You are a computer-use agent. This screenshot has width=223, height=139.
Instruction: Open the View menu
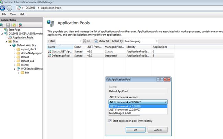click(13, 14)
